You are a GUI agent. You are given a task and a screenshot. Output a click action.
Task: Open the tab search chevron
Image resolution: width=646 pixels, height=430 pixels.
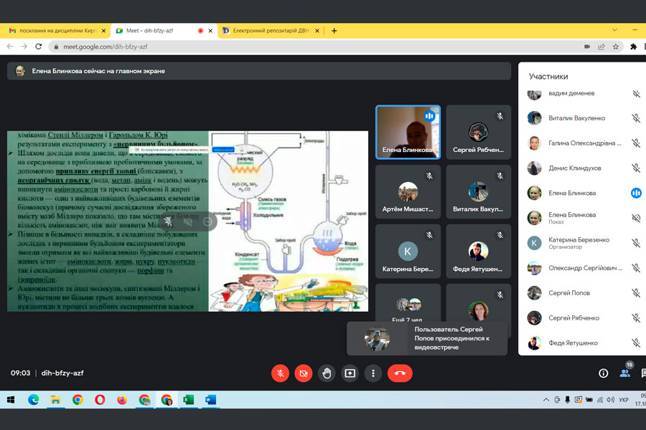(x=614, y=30)
